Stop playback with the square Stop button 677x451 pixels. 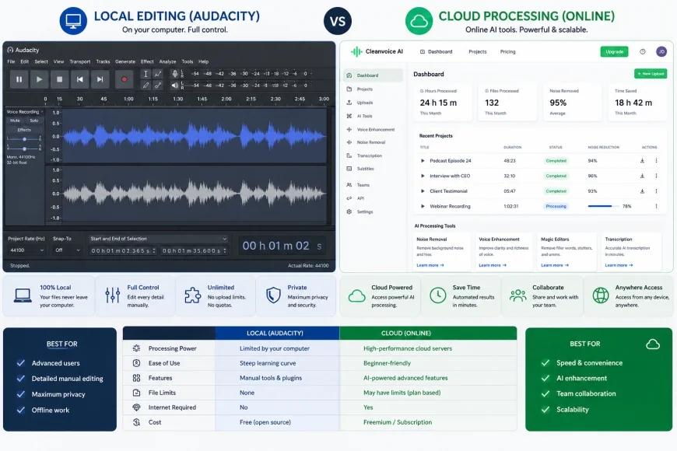(60, 79)
